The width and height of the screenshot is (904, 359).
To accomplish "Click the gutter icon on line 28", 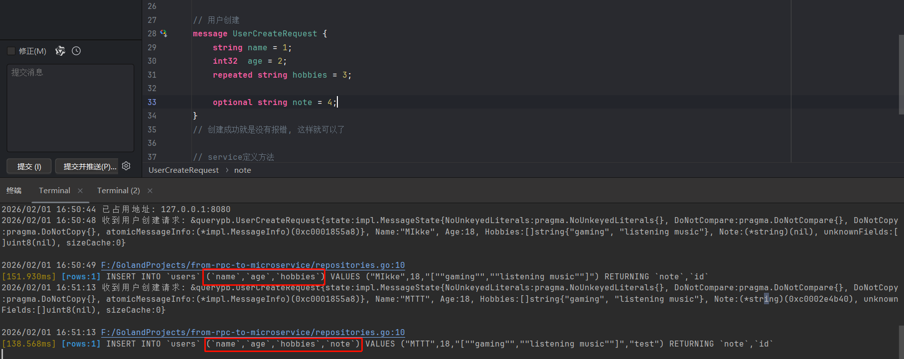I will pyautogui.click(x=163, y=33).
